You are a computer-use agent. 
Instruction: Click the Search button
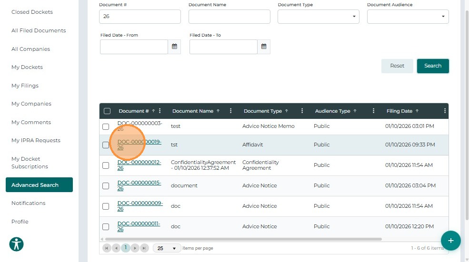[432, 66]
